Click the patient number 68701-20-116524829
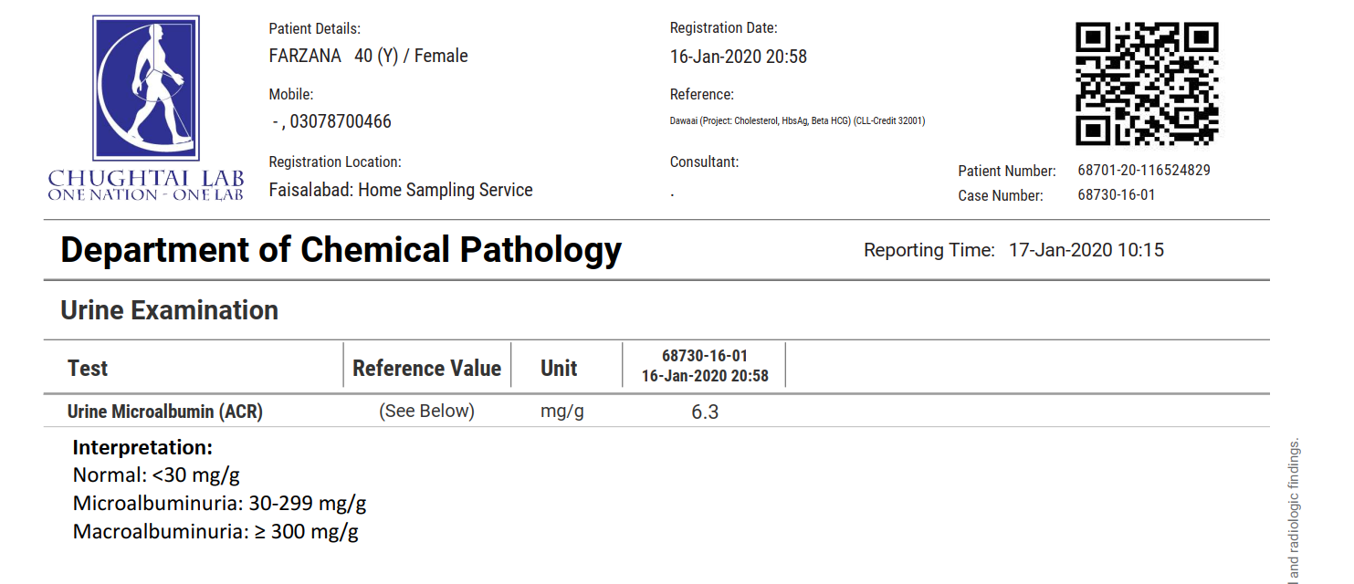The image size is (1354, 584). [1144, 171]
